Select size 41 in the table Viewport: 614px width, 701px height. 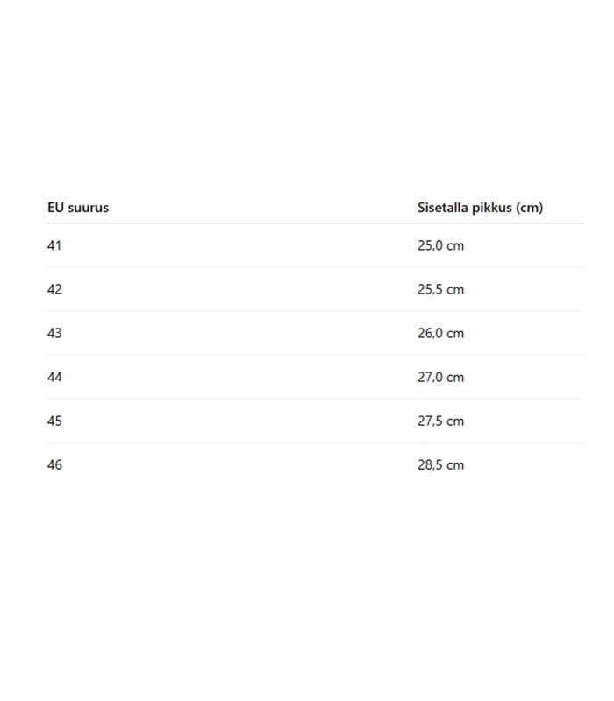[x=54, y=245]
